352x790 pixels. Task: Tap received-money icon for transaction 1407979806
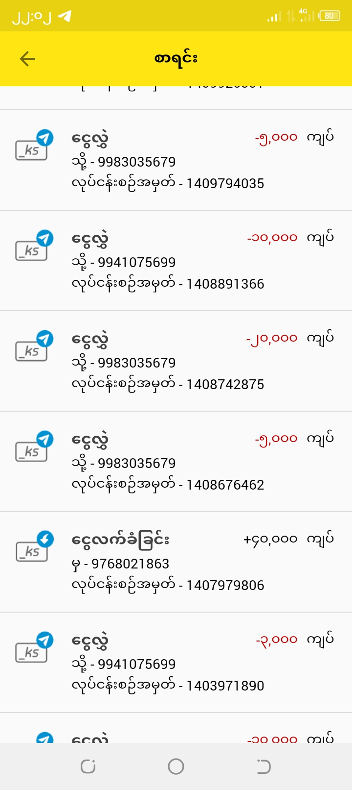(x=33, y=547)
